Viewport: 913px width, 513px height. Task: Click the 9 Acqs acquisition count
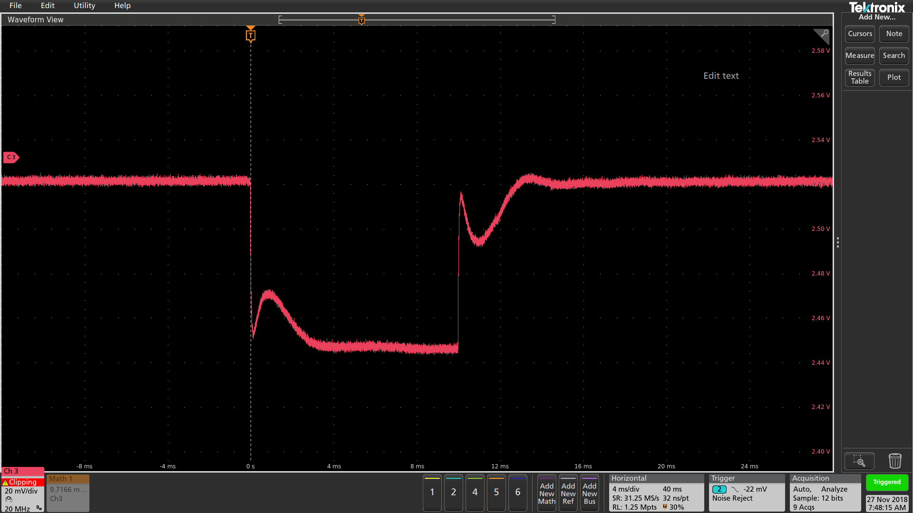804,507
